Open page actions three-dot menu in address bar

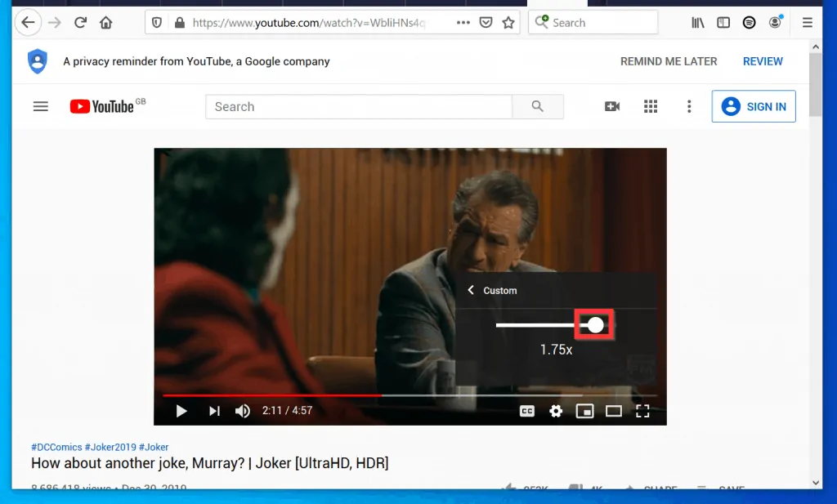[x=463, y=23]
